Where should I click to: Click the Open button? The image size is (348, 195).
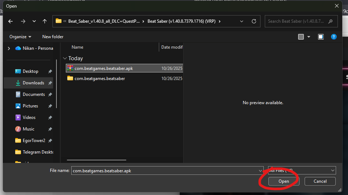pos(284,181)
